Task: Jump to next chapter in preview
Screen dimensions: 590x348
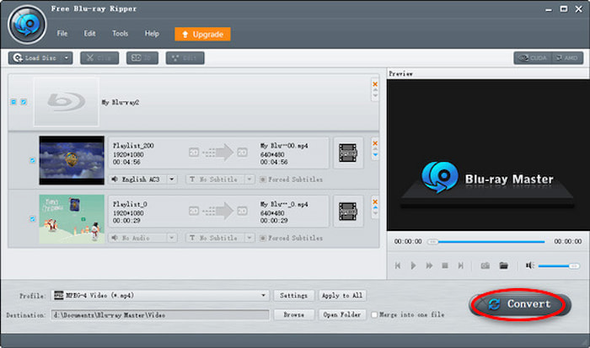Action: [x=460, y=266]
